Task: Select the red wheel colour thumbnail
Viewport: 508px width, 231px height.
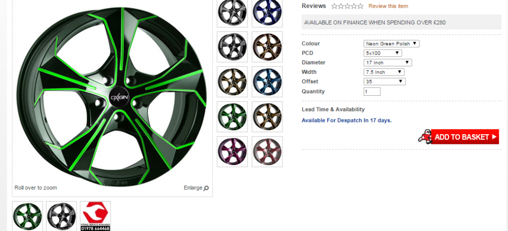Action: point(267,151)
